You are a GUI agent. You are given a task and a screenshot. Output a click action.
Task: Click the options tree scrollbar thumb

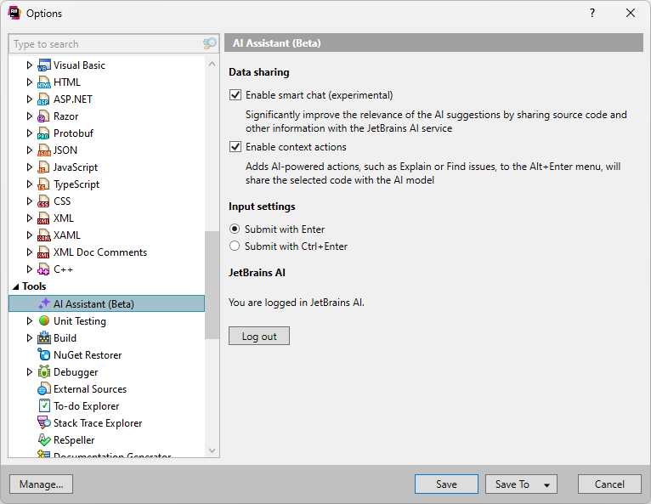point(212,285)
